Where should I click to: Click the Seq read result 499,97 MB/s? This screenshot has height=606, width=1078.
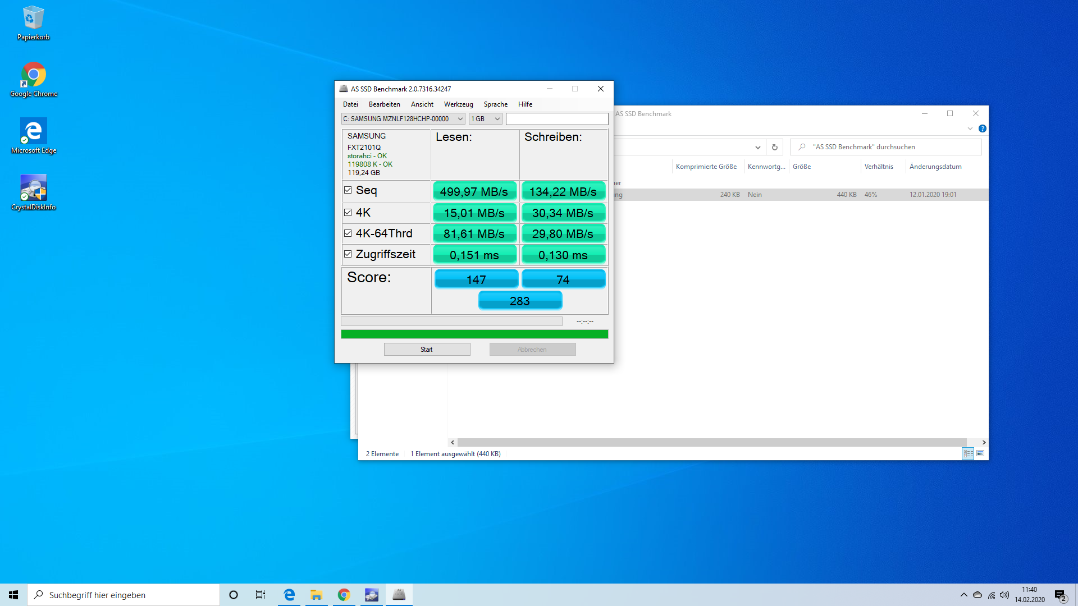tap(474, 191)
